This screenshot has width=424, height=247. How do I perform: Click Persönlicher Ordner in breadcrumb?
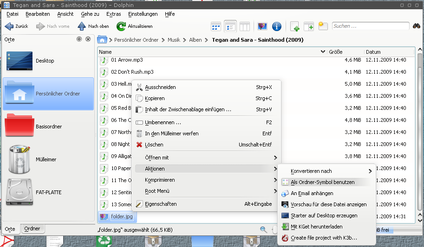click(x=136, y=40)
